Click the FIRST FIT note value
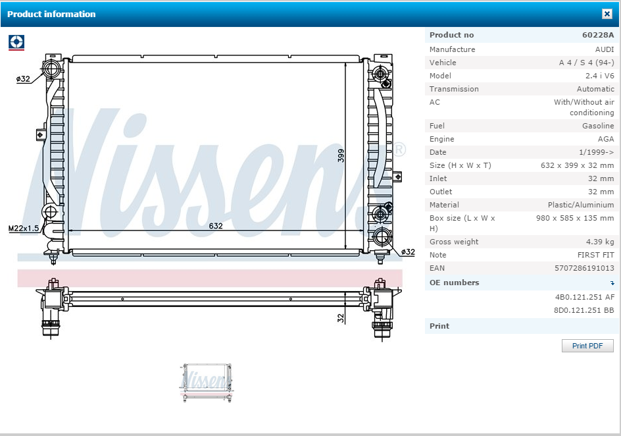The width and height of the screenshot is (621, 436). (x=595, y=255)
